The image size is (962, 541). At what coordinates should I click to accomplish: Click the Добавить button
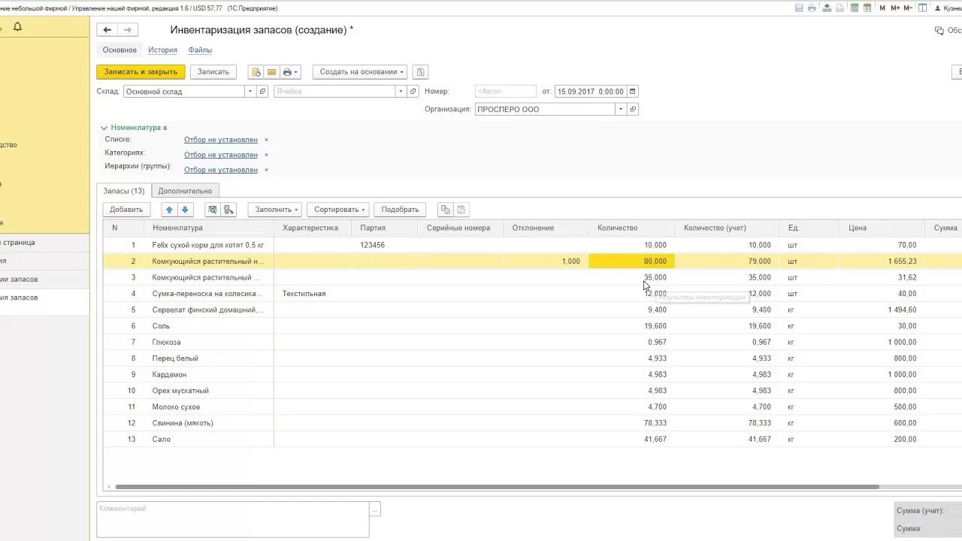pyautogui.click(x=126, y=210)
